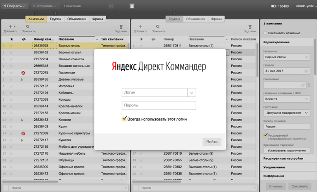Image resolution: width=317 pixels, height=192 pixels.
Task: Click green flag icon on Кровати row
Action: pyautogui.click(x=22, y=120)
